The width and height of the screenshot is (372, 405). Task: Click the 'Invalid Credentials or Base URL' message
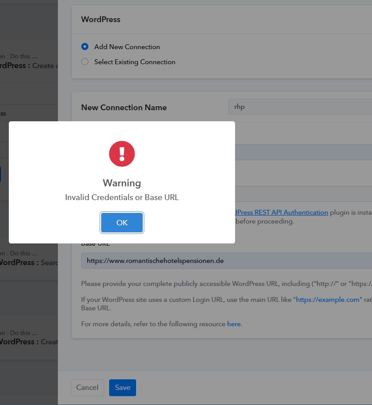[x=122, y=197]
